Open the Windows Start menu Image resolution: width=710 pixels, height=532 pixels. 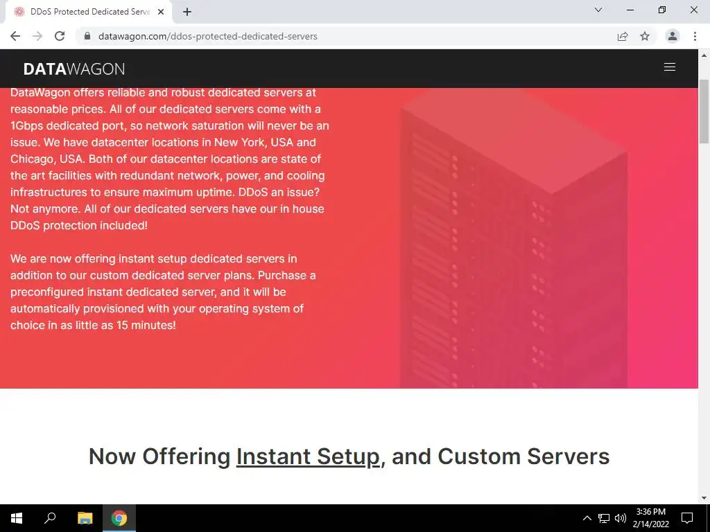(x=17, y=518)
